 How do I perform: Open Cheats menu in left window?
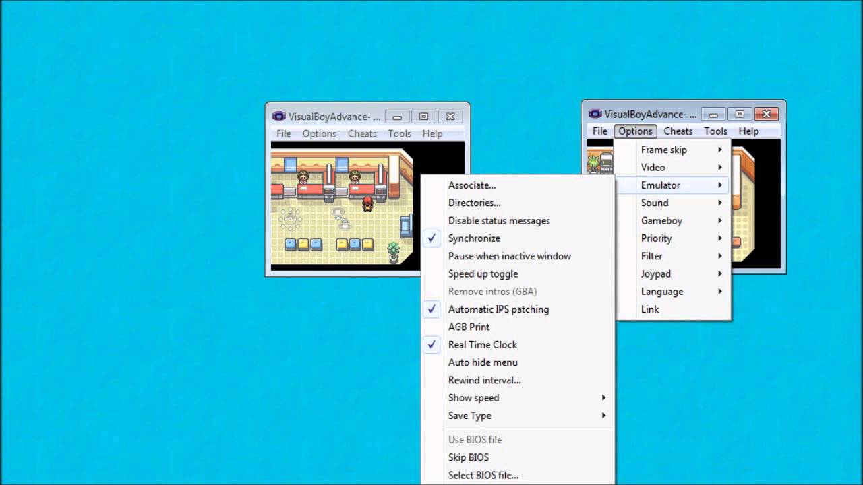(x=362, y=133)
